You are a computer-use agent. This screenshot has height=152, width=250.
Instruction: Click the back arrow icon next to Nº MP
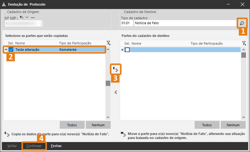point(21,17)
